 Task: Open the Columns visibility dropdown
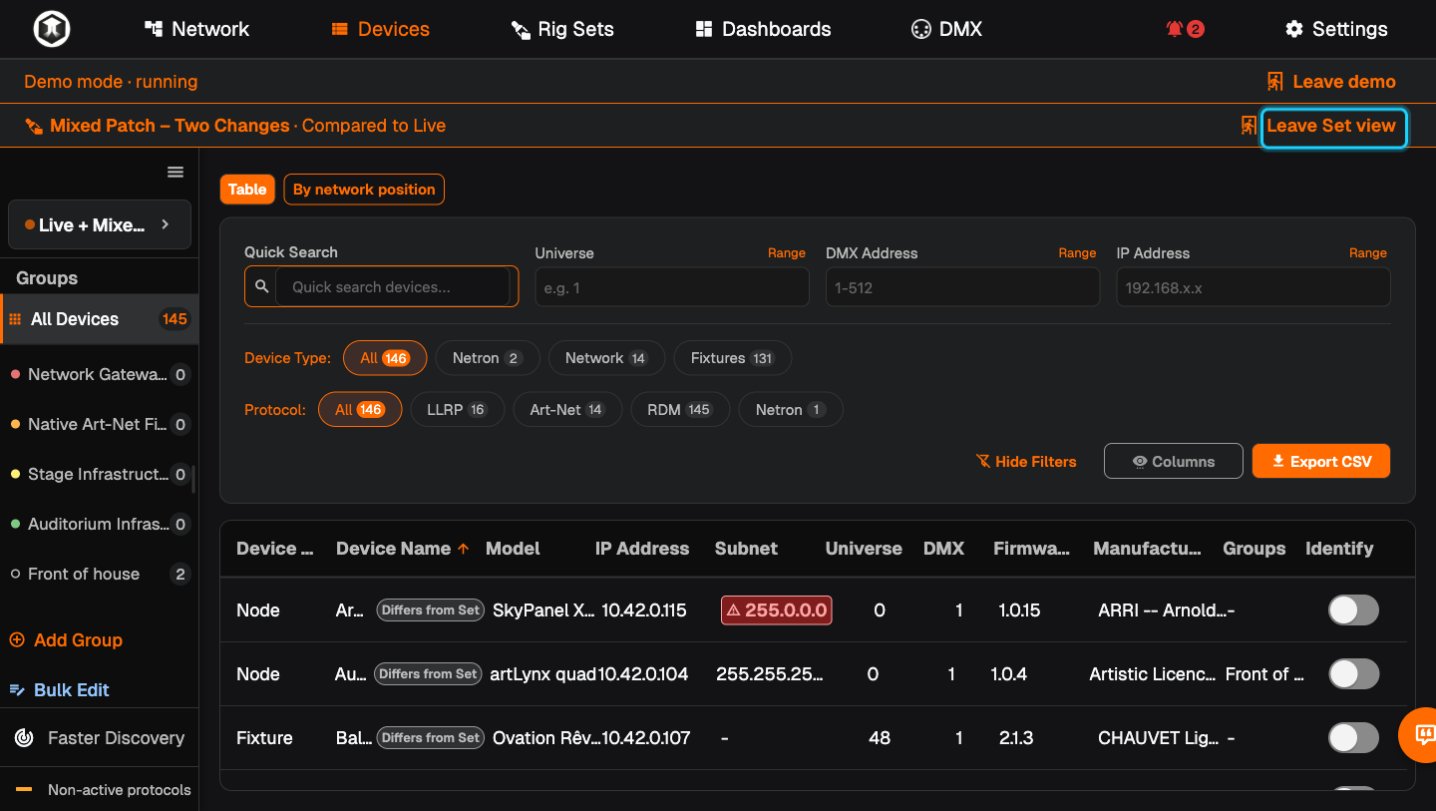(1174, 461)
